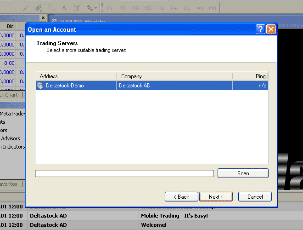This screenshot has height=230, width=303.
Task: Click the Bid column header
Action: 10,26
